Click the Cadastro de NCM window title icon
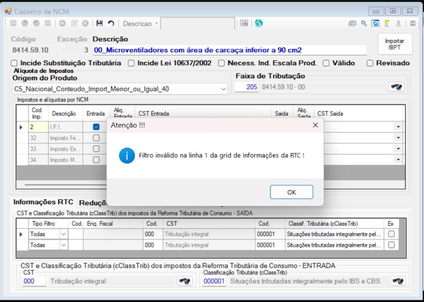The image size is (424, 302). pos(8,11)
